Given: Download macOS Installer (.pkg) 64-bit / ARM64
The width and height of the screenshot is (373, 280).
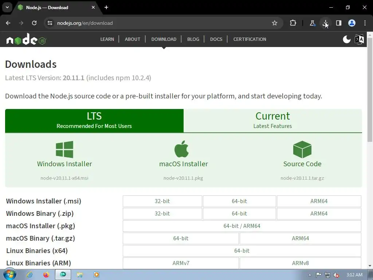Looking at the screenshot, I should [x=242, y=226].
